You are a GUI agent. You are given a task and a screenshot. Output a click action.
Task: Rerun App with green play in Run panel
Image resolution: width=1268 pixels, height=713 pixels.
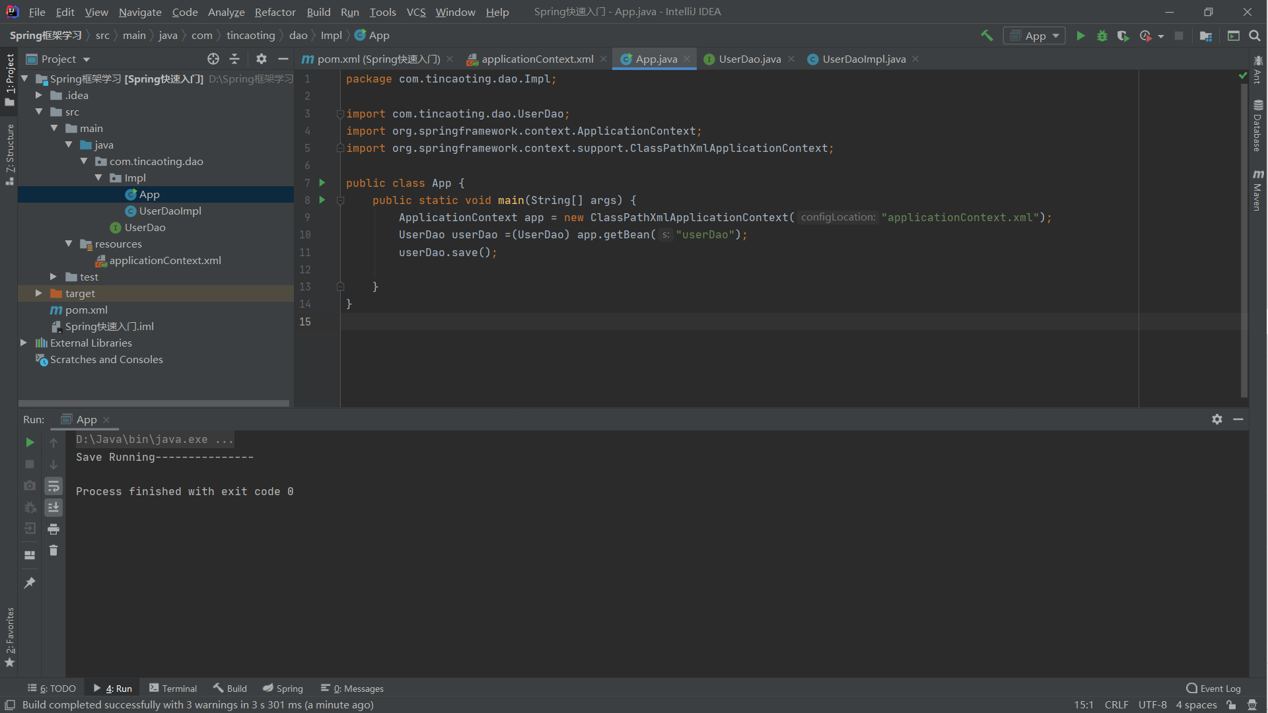click(x=30, y=442)
